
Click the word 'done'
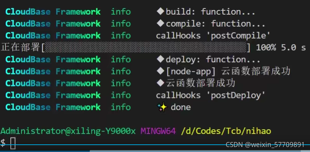(181, 107)
